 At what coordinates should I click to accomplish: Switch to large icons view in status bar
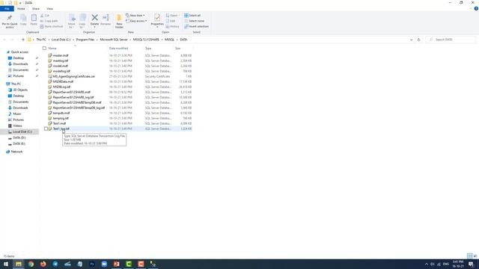475,256
